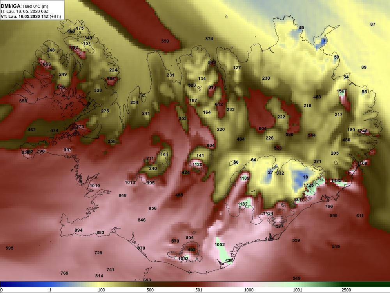390x293 pixels.
Task: Click the legend label '2500' on the color scale
Action: [x=346, y=290]
